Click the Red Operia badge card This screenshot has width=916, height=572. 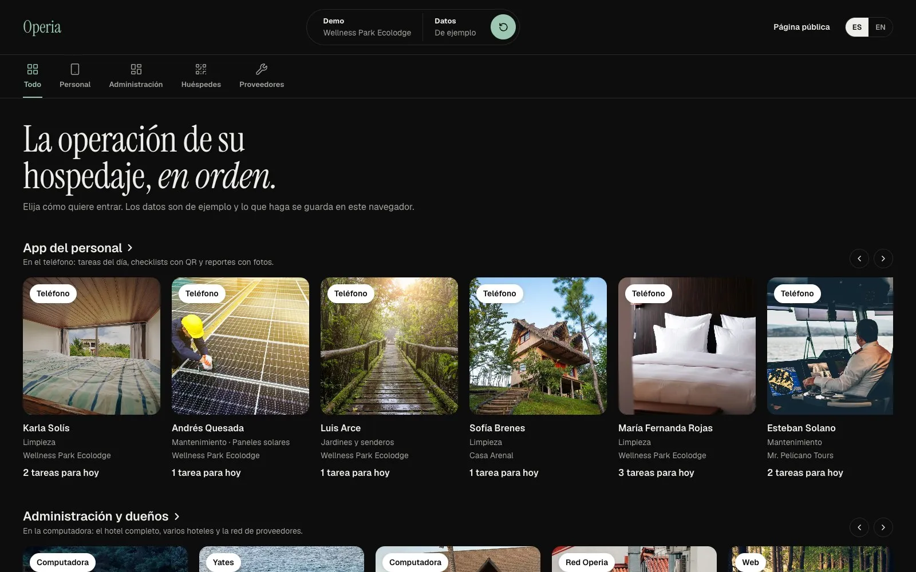(x=587, y=562)
